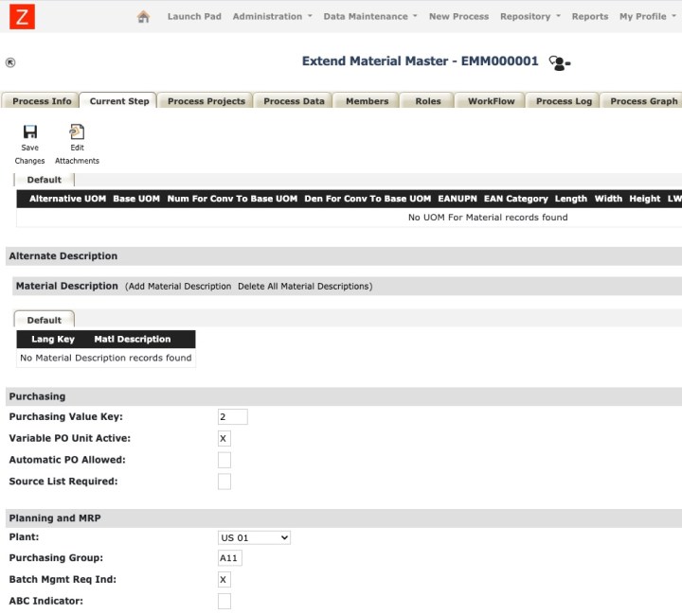Click the Base UOM column header

coord(136,199)
